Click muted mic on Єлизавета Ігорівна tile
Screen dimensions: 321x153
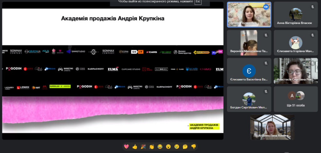pyautogui.click(x=313, y=35)
